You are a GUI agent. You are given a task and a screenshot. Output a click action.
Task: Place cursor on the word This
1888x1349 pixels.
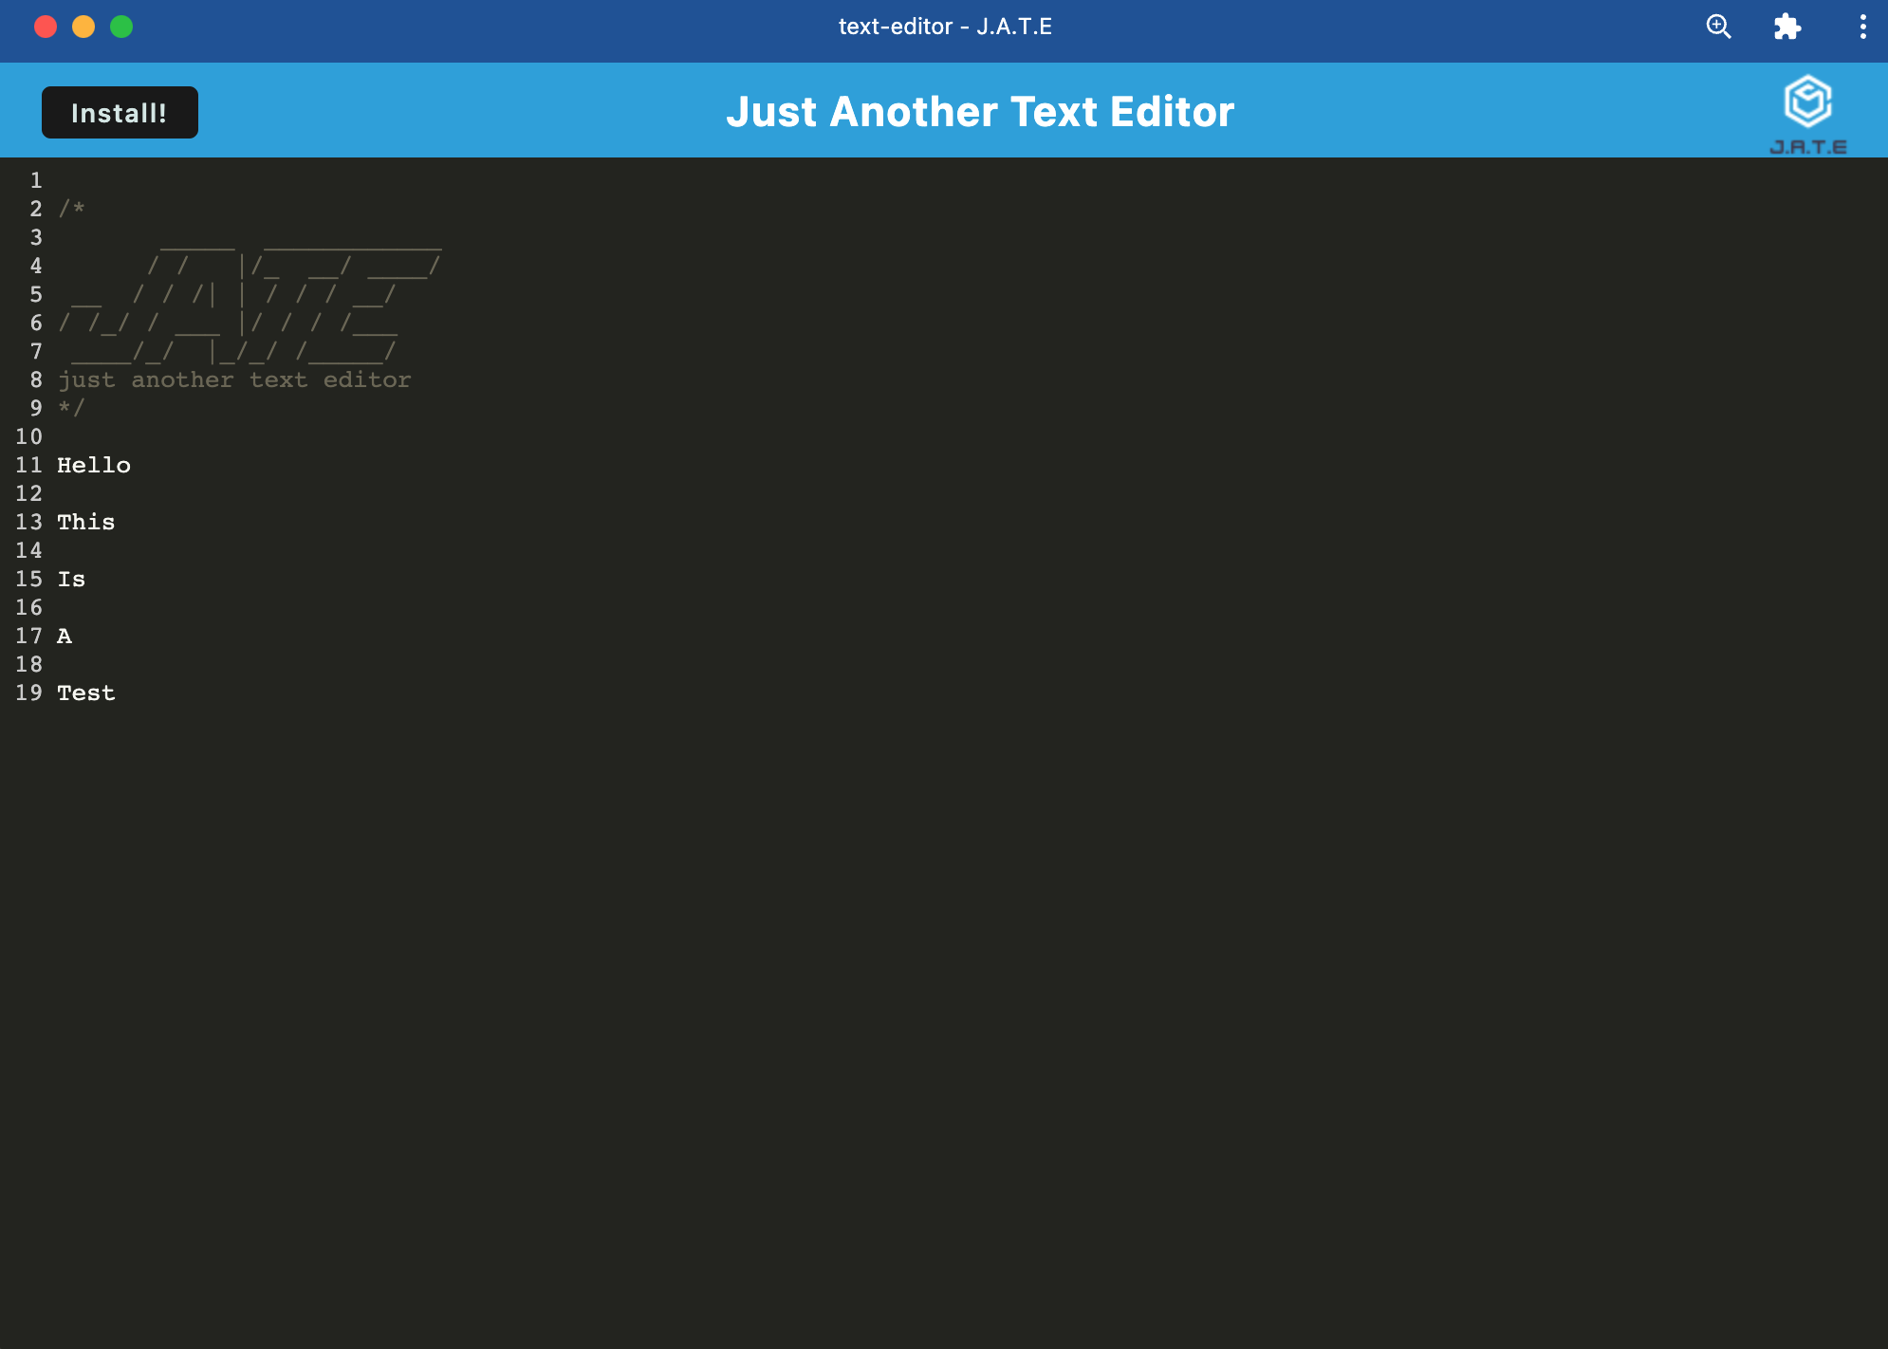[85, 523]
